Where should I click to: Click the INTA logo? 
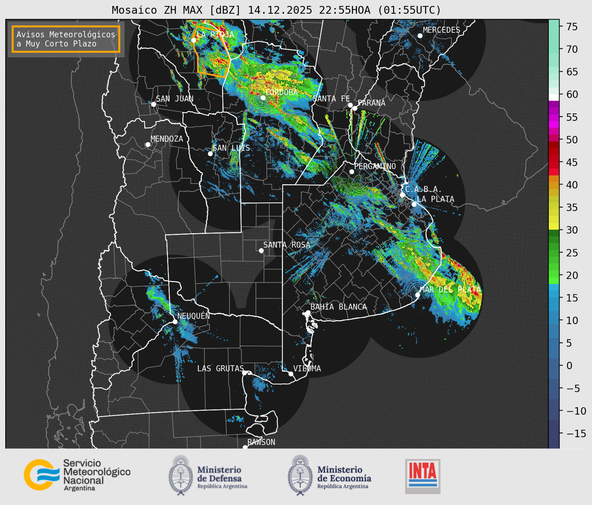pyautogui.click(x=423, y=476)
